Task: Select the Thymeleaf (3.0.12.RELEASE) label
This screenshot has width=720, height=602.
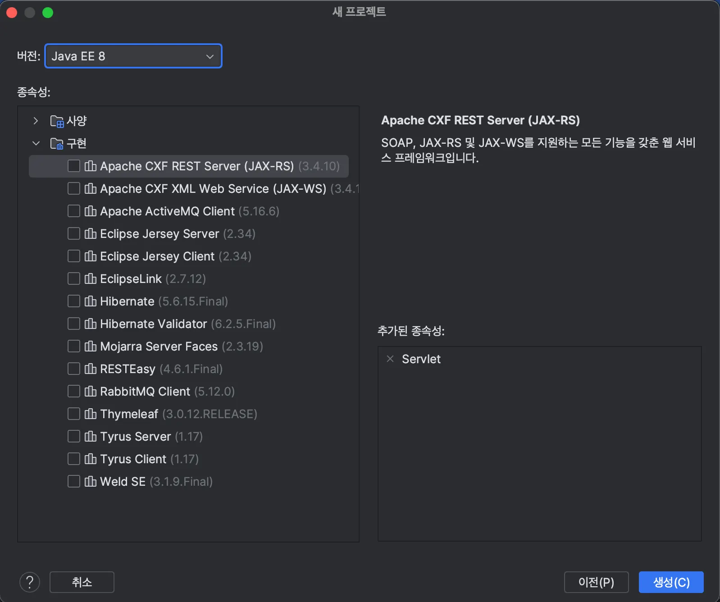Action: coord(178,414)
